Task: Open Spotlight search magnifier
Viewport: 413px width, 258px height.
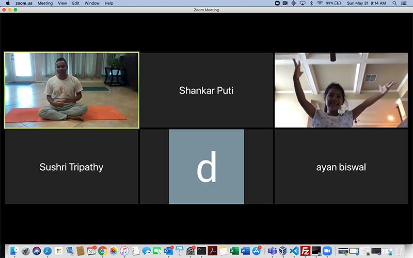Action: pos(394,3)
